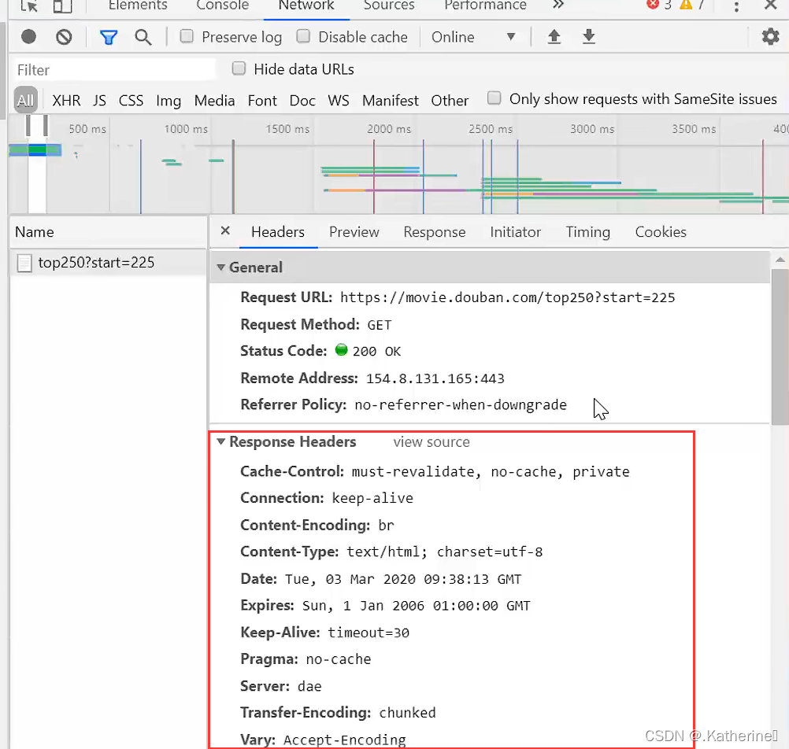
Task: Filter requests by JS
Action: 100,101
